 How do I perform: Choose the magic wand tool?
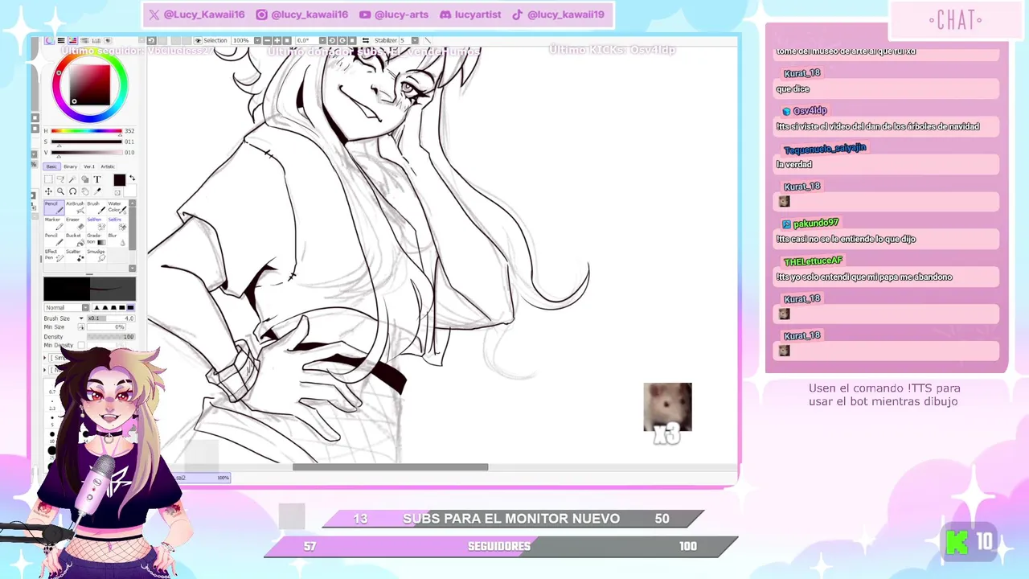72,179
